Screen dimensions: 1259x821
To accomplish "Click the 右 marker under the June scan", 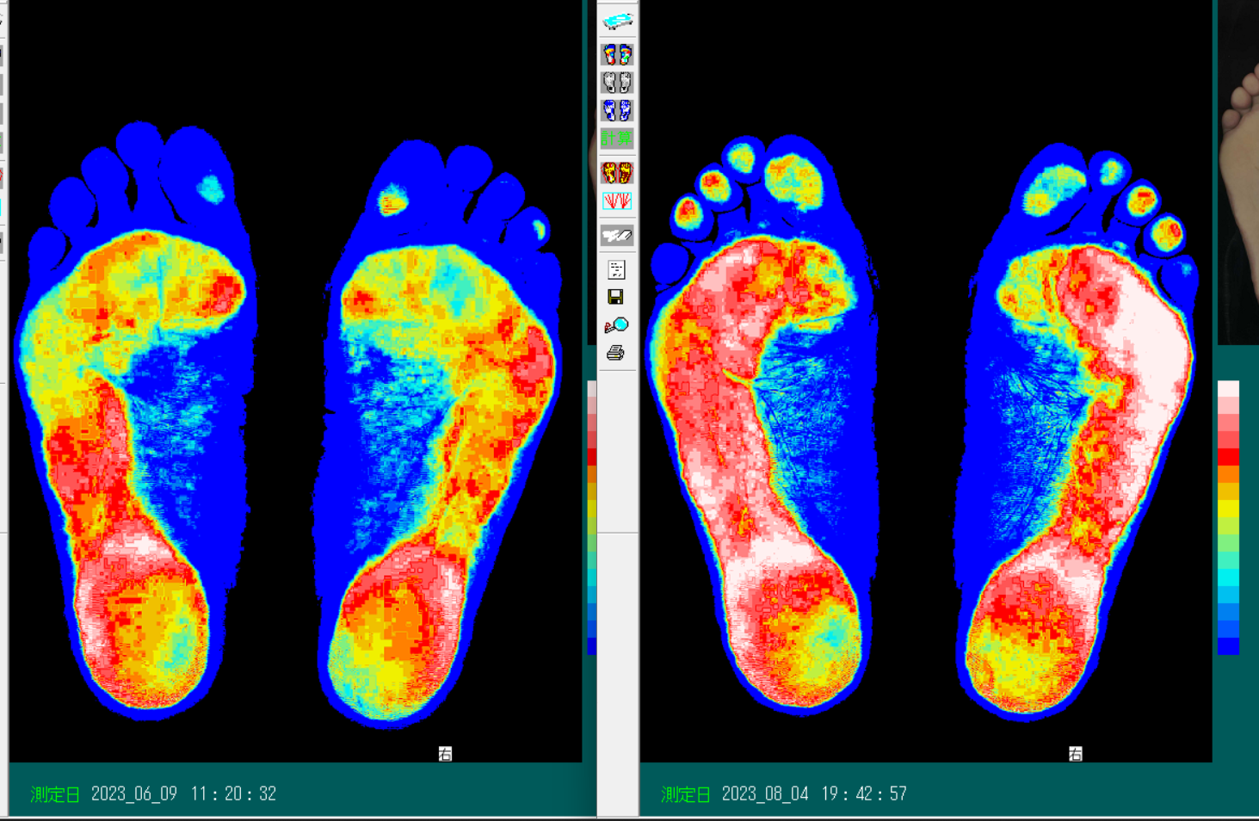I will pyautogui.click(x=445, y=754).
